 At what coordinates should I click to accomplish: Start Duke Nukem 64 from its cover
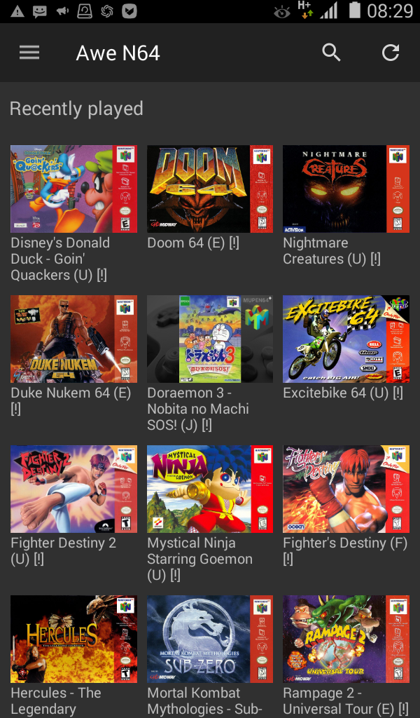point(73,339)
